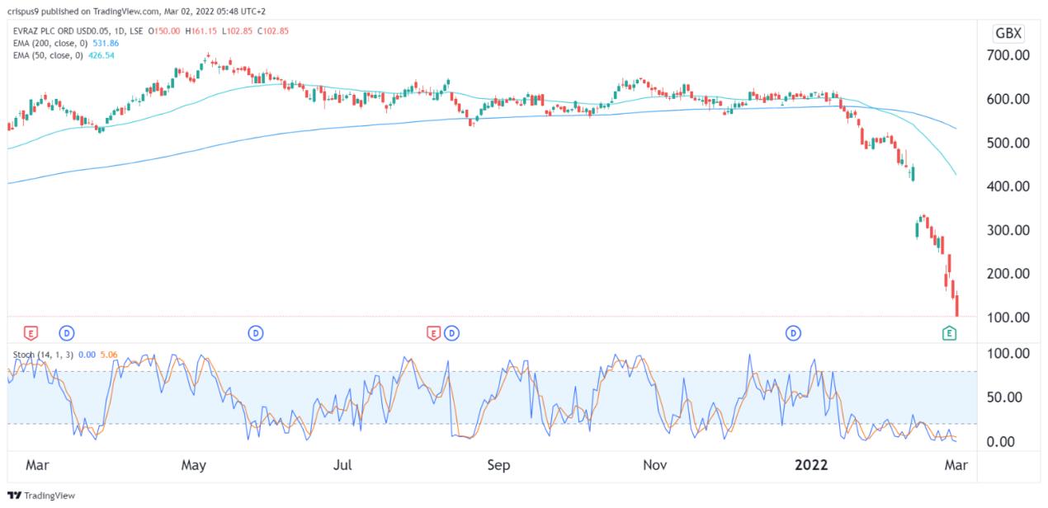Click the Sep label on the time axis

pos(498,465)
